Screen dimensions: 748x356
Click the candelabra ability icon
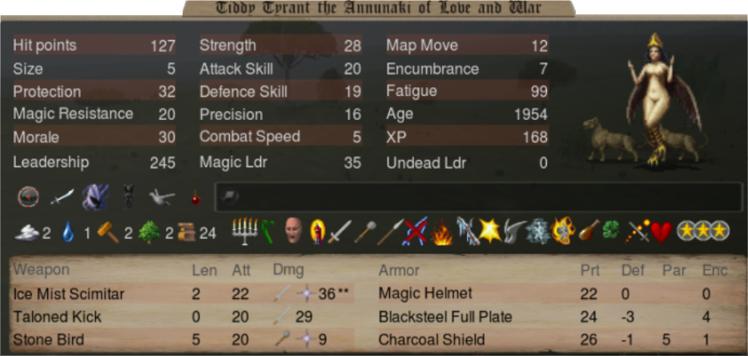pyautogui.click(x=245, y=231)
